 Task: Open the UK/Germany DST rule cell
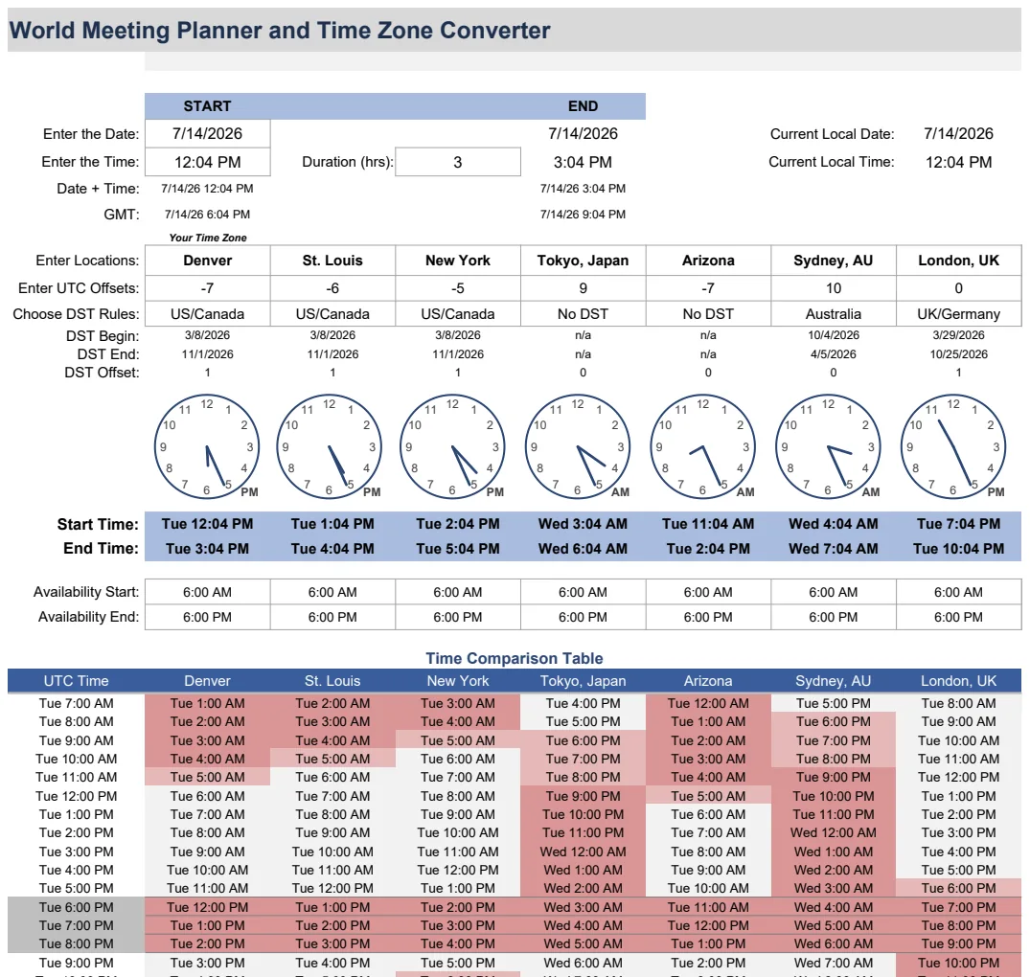958,314
